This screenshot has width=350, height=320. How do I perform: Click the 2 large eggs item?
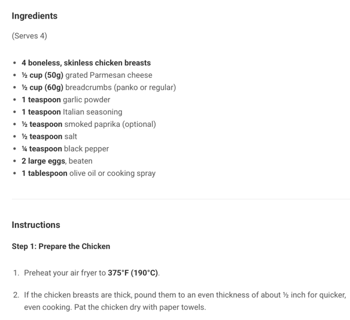point(57,161)
